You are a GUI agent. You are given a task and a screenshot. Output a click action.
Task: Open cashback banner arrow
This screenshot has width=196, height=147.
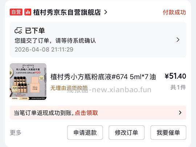(180, 113)
